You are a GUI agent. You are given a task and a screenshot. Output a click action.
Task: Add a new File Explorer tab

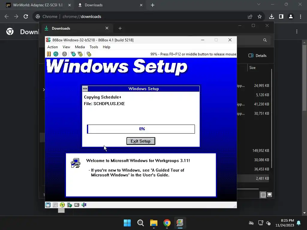(120, 28)
